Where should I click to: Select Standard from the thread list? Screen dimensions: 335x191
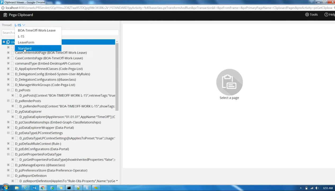point(24,48)
